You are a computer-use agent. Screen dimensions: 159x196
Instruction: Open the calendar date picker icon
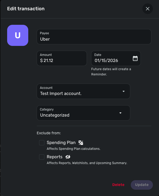tap(135, 58)
